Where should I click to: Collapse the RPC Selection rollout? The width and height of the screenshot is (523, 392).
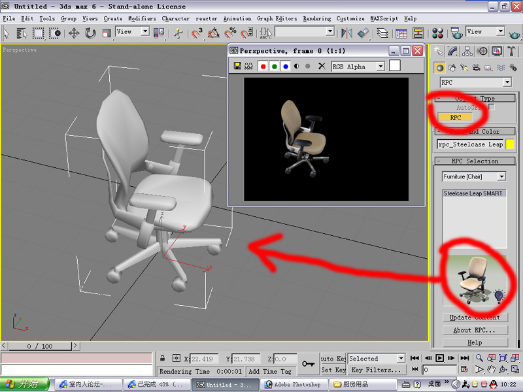(x=475, y=161)
